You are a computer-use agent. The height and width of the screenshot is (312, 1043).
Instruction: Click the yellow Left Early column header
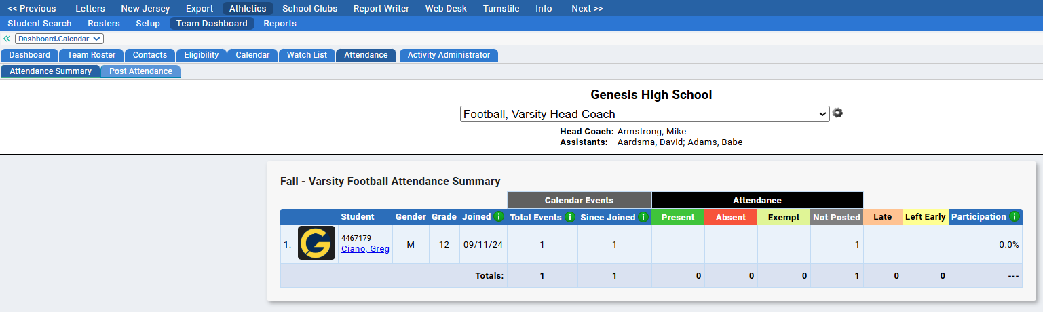[x=926, y=217]
